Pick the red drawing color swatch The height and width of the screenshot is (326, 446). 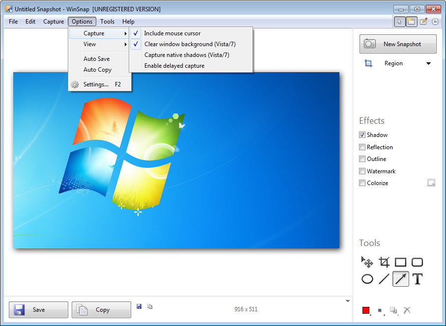(366, 310)
